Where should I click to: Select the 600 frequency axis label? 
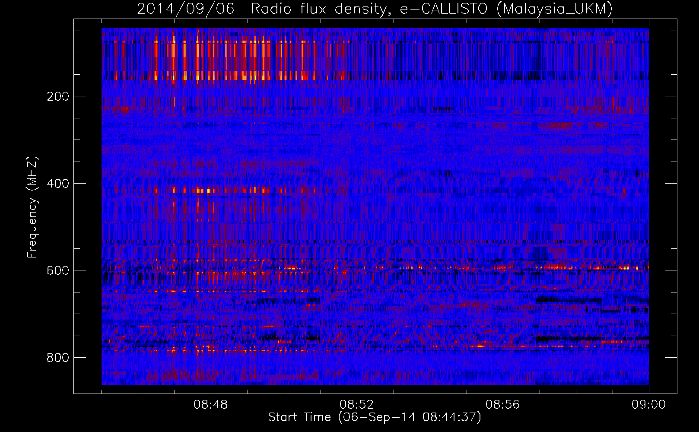(x=57, y=270)
